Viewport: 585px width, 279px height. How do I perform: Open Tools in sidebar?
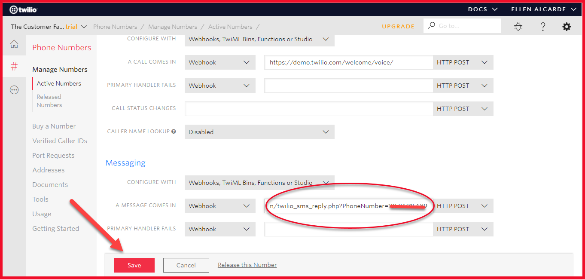pos(40,199)
